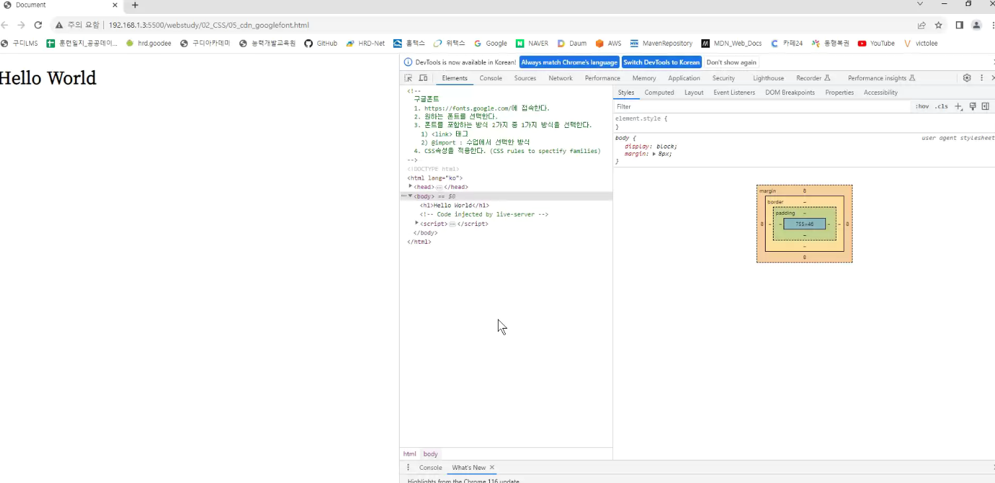
Task: Open the drawer Console tab
Action: pos(430,468)
